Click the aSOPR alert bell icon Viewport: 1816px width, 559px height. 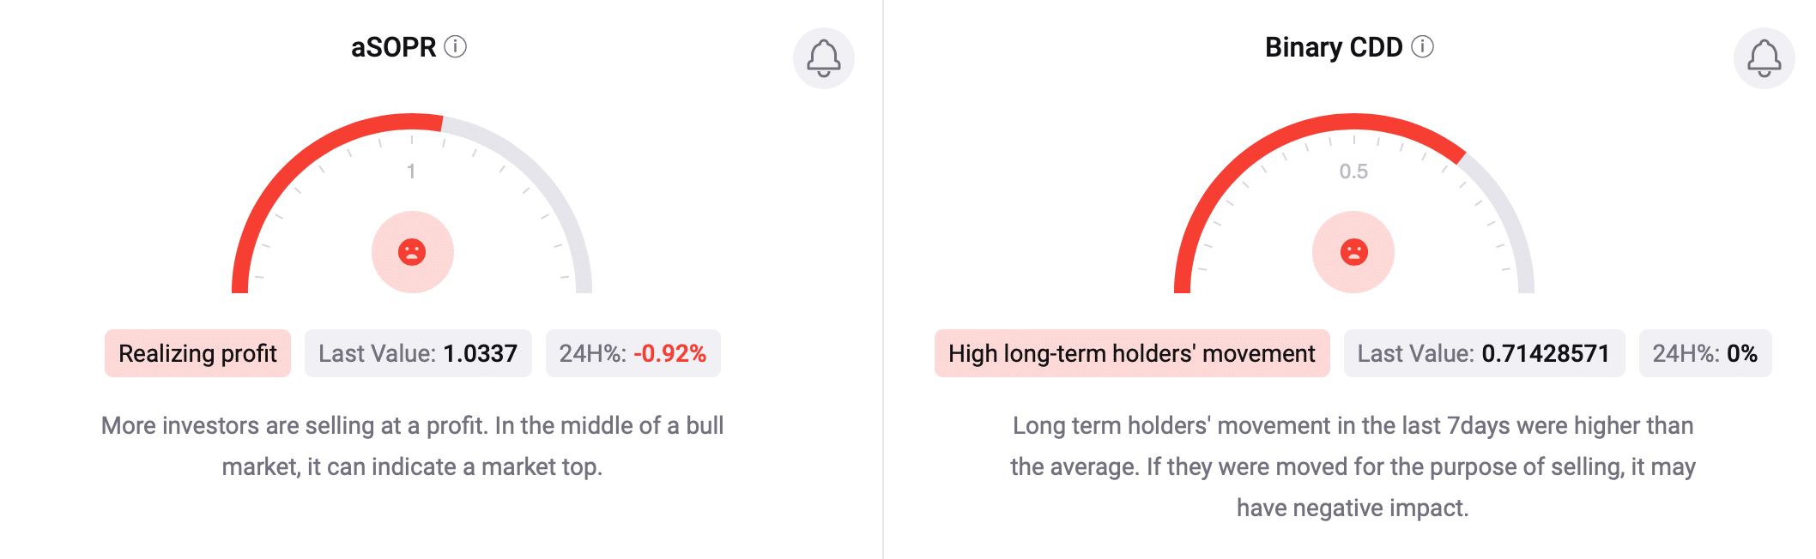pos(823,58)
